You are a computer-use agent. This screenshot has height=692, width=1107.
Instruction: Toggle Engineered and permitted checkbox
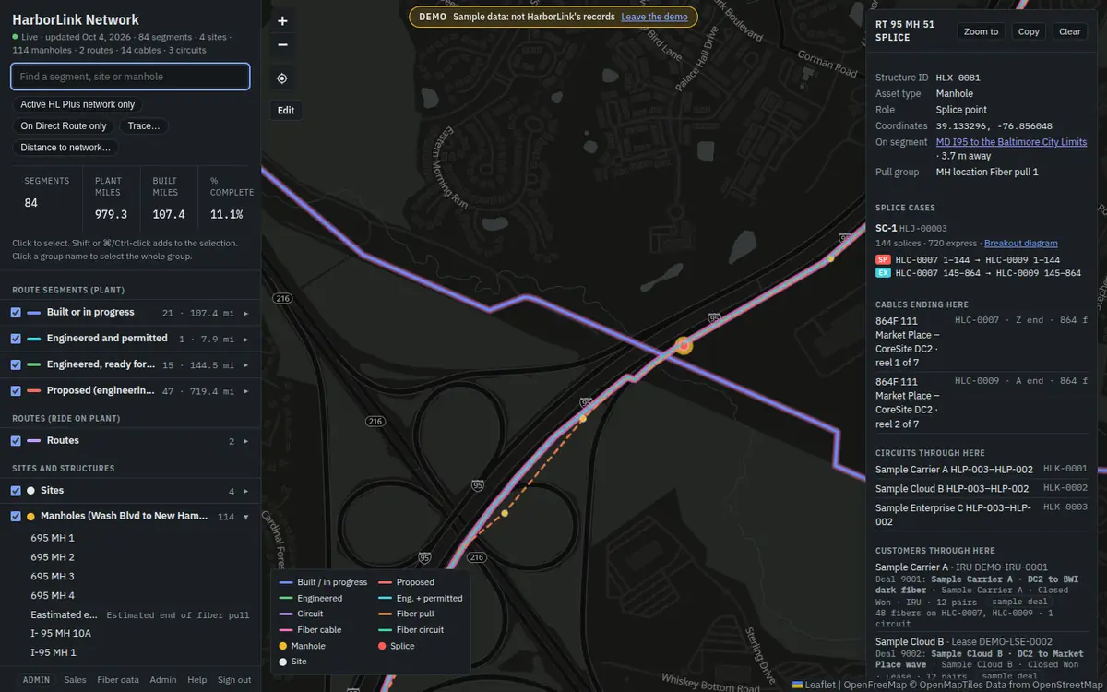pyautogui.click(x=16, y=339)
